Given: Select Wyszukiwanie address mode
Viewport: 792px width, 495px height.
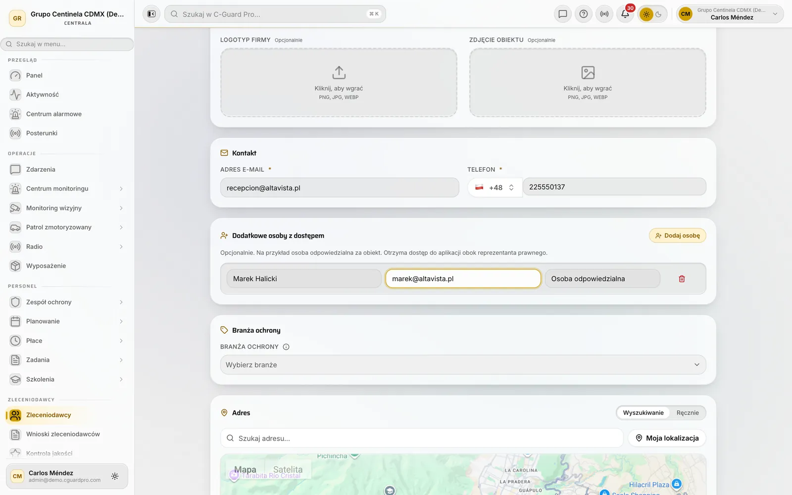Looking at the screenshot, I should click(643, 413).
